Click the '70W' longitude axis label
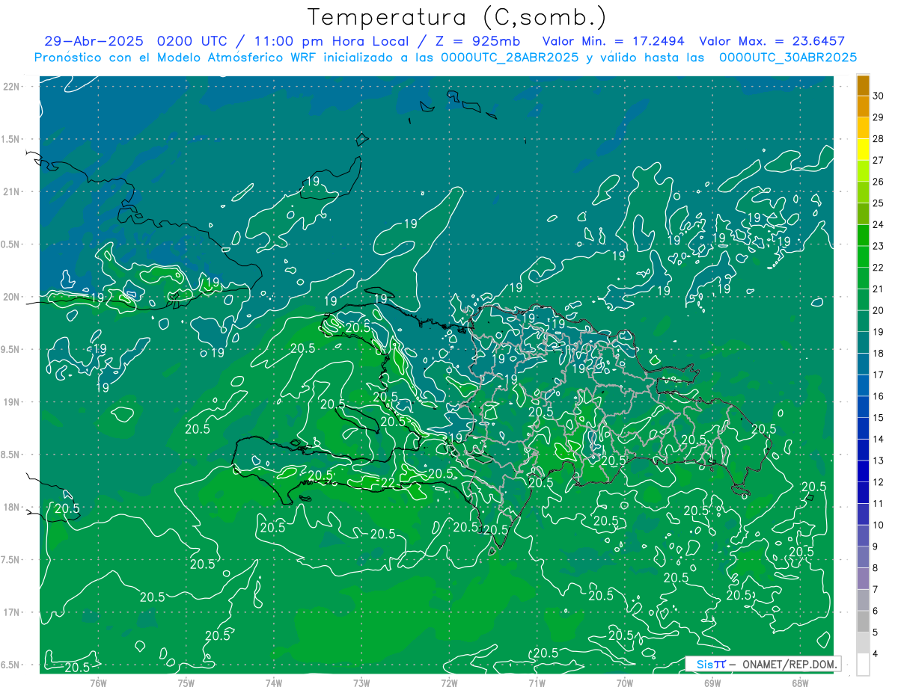 (x=625, y=683)
